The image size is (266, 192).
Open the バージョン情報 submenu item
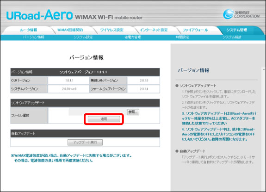point(34,37)
